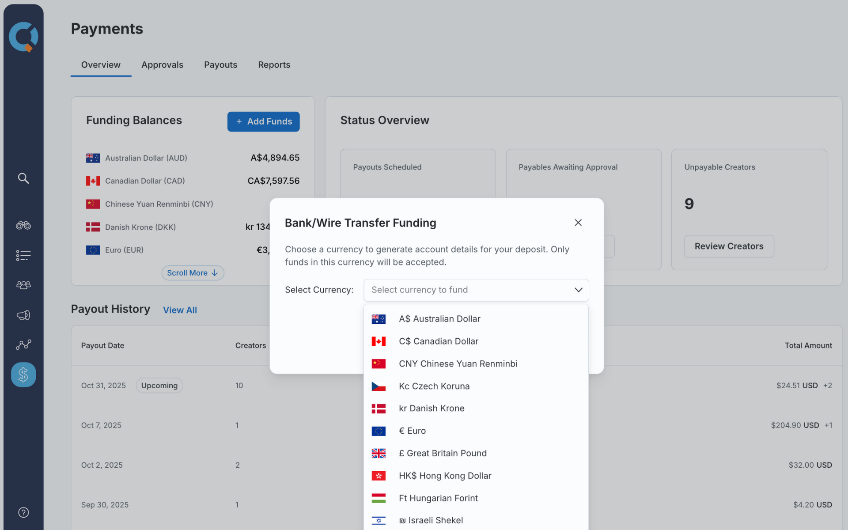Viewport: 848px width, 530px height.
Task: Open the Select currency to fund dropdown
Action: point(476,290)
